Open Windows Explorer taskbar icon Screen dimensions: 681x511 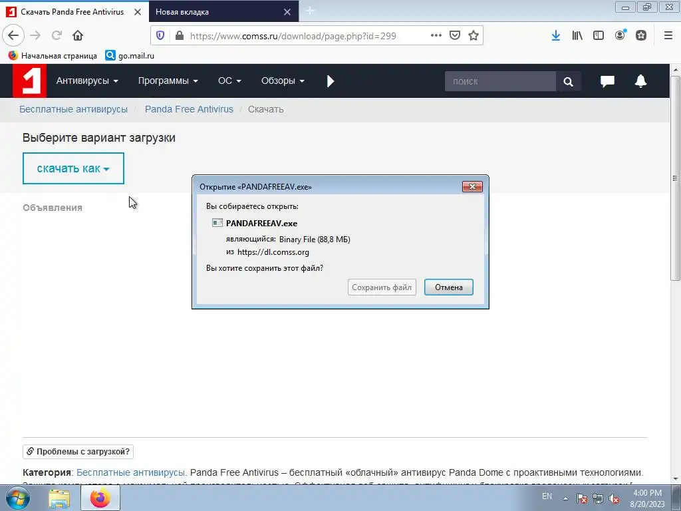click(59, 498)
